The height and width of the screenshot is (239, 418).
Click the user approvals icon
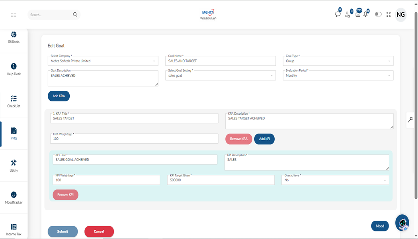[348, 15]
